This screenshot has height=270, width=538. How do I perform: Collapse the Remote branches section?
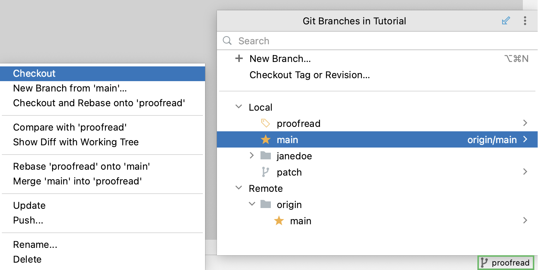[x=239, y=188]
